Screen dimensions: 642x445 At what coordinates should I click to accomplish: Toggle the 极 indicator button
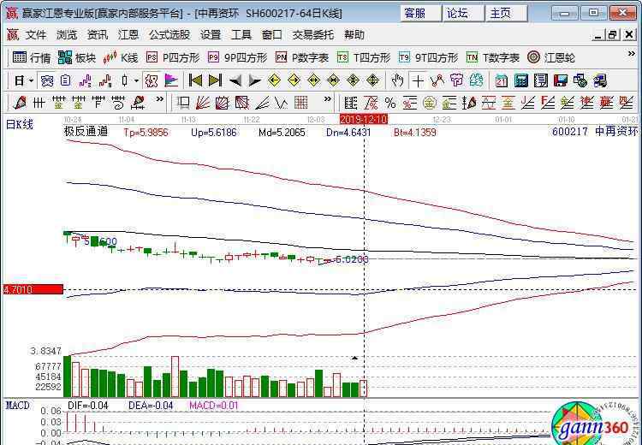click(x=151, y=80)
